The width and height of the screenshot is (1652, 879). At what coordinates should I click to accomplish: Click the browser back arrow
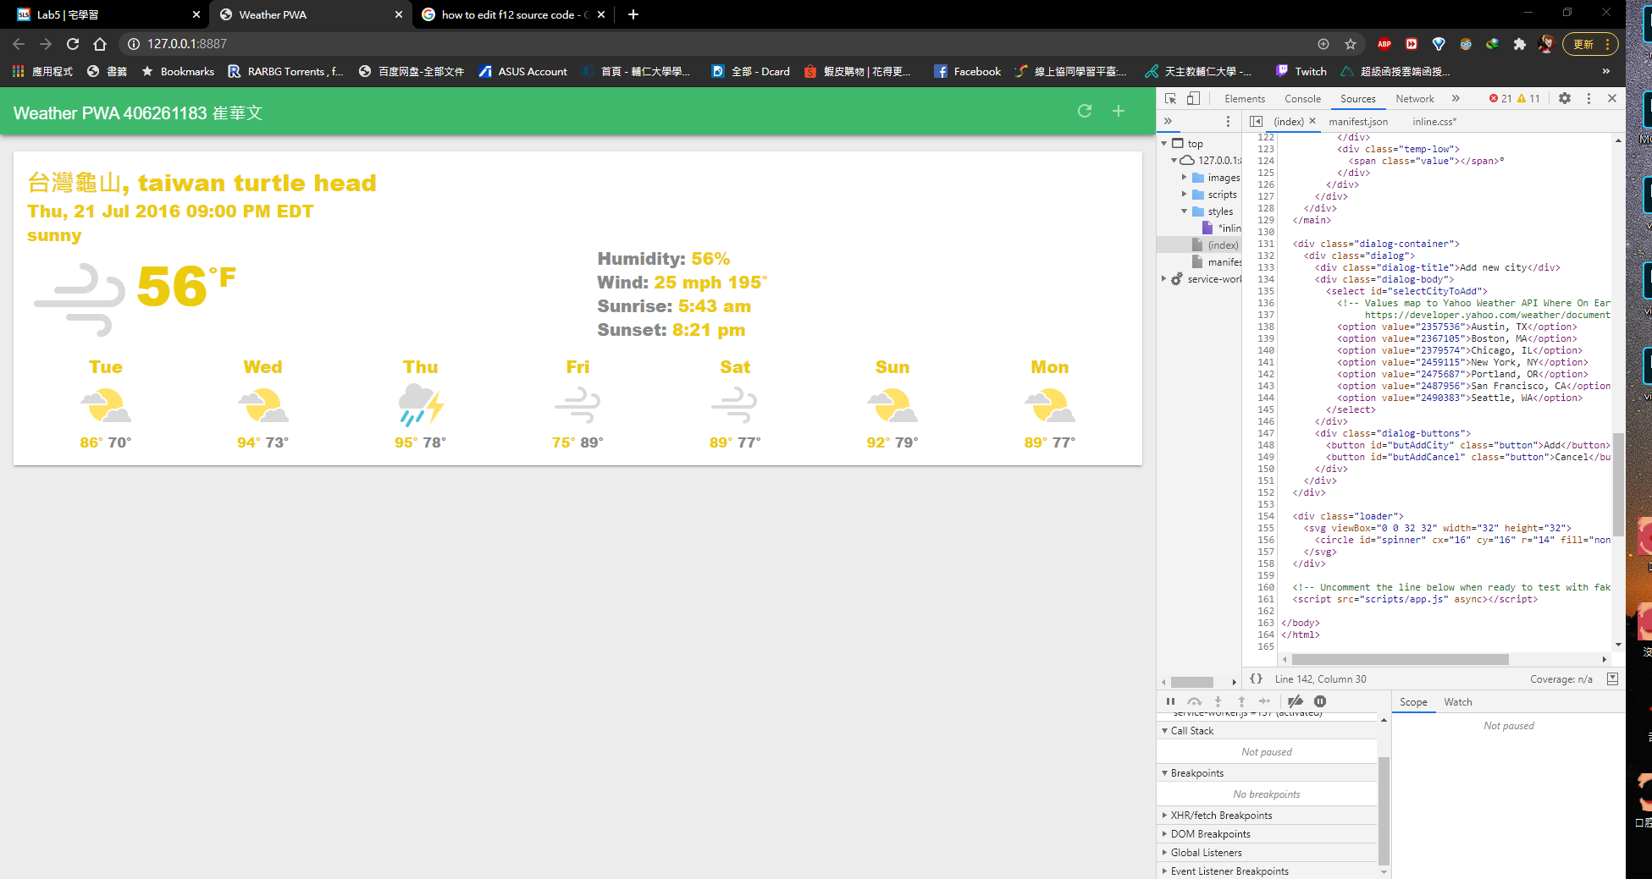coord(19,43)
